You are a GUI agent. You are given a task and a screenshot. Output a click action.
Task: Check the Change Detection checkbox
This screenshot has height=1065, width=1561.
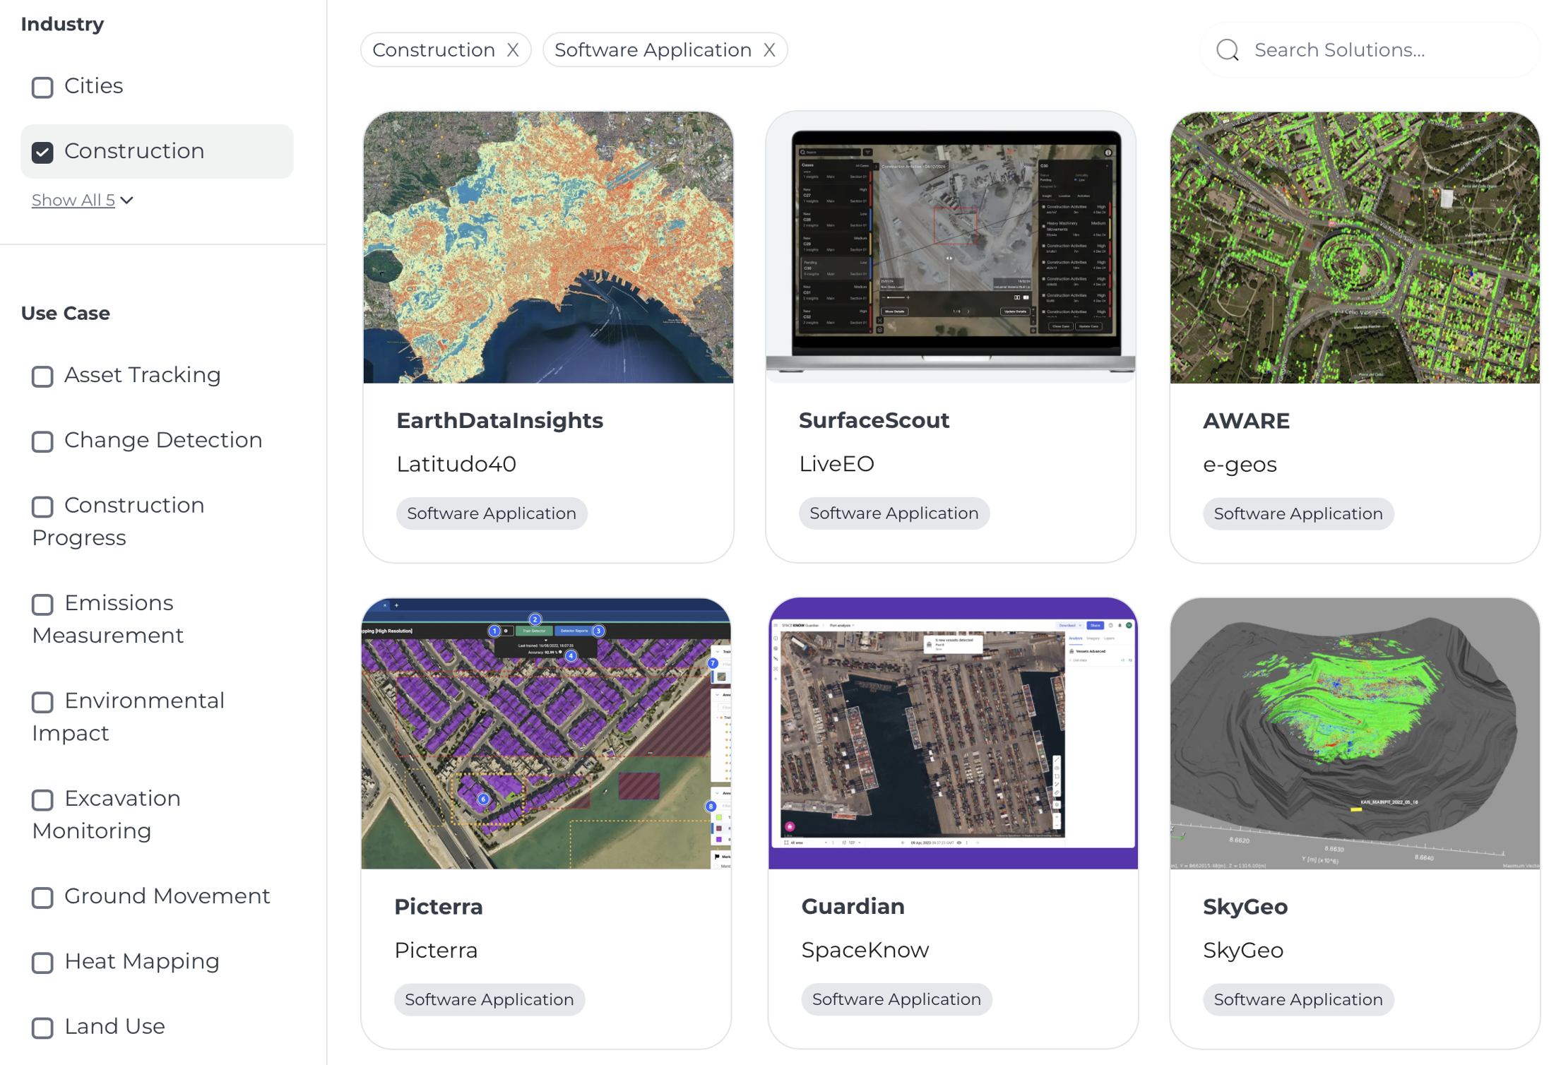pos(42,441)
